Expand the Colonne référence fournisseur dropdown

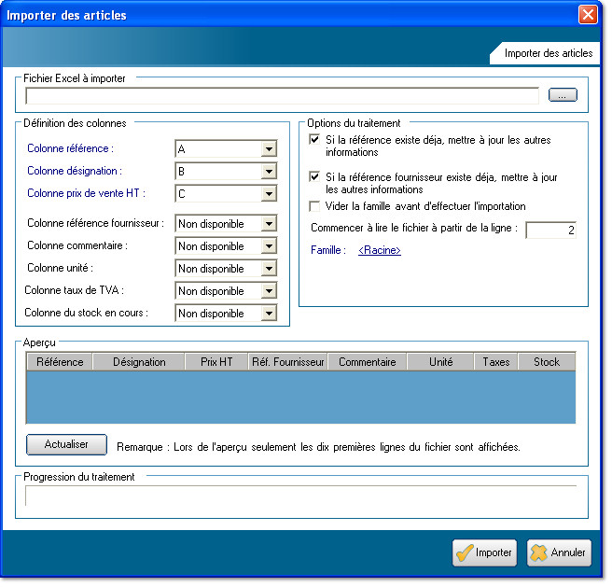click(x=269, y=224)
